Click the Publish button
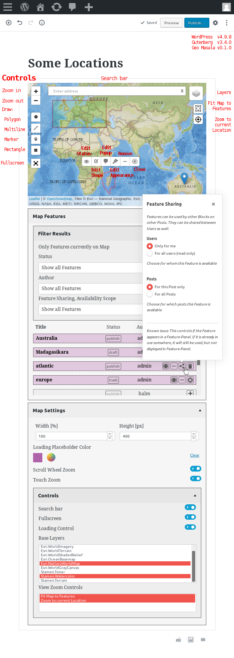Image resolution: width=234 pixels, height=658 pixels. pyautogui.click(x=196, y=23)
